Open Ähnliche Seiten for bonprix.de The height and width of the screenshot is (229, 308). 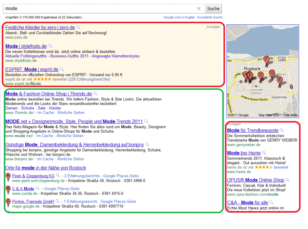(x=70, y=159)
